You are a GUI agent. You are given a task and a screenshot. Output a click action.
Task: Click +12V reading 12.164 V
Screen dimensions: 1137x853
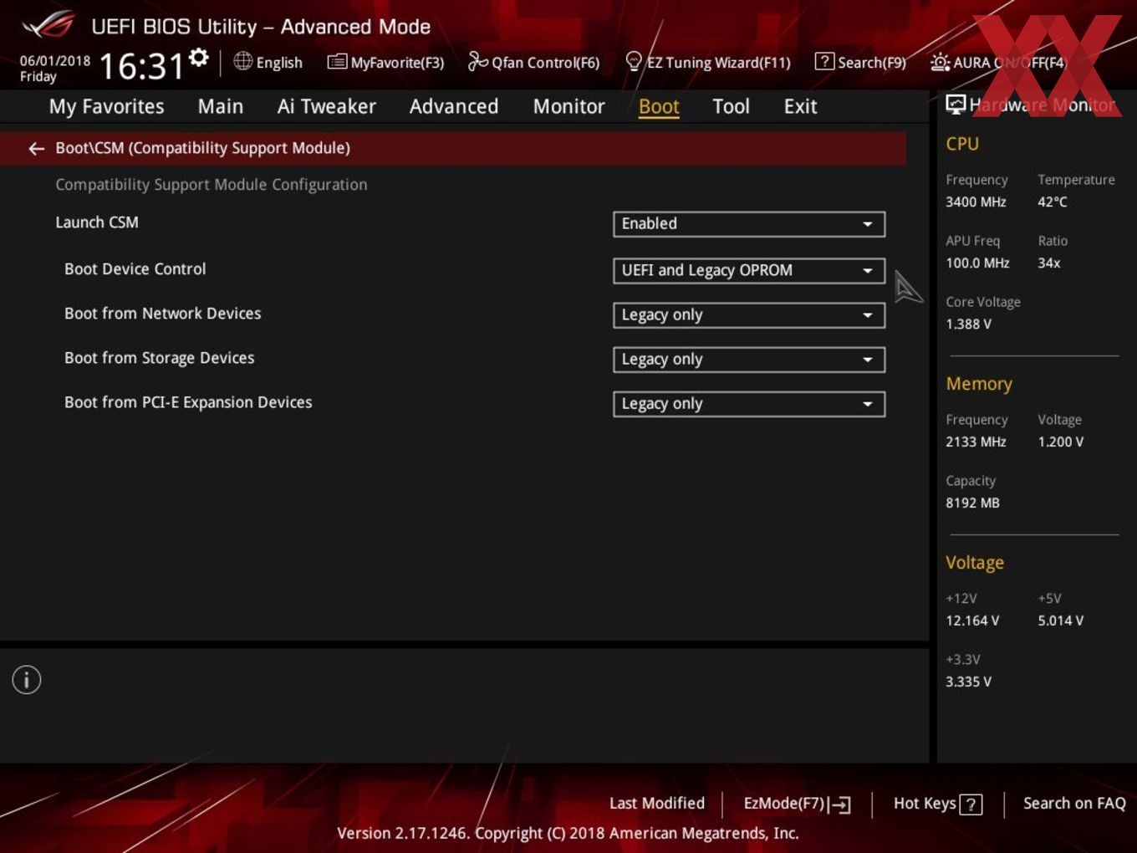[x=972, y=621]
